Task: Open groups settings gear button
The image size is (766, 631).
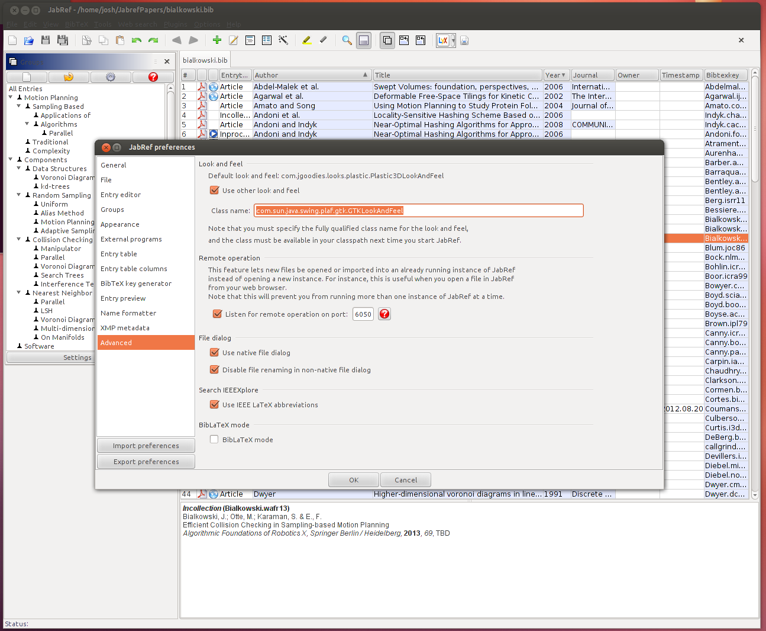Action: click(x=111, y=77)
